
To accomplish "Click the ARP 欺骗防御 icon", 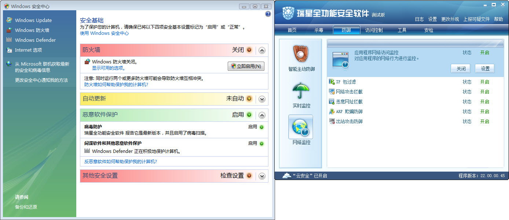I will pyautogui.click(x=332, y=111).
